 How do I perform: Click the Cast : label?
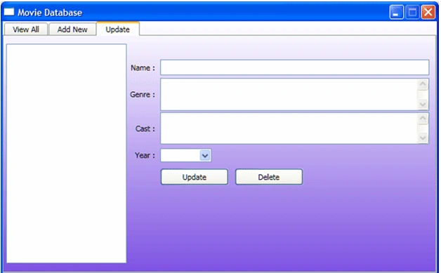click(145, 128)
